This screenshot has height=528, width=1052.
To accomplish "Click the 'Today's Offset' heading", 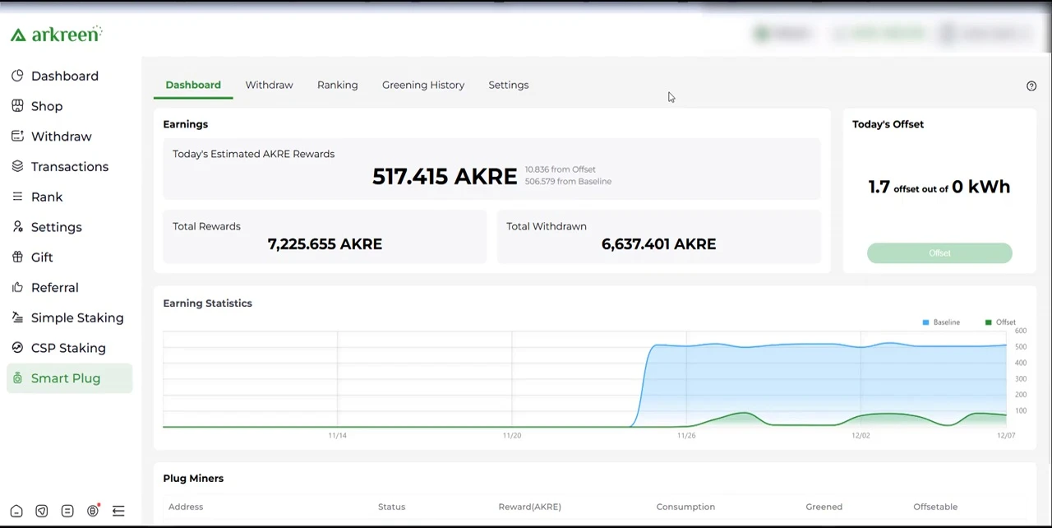I will pyautogui.click(x=888, y=124).
